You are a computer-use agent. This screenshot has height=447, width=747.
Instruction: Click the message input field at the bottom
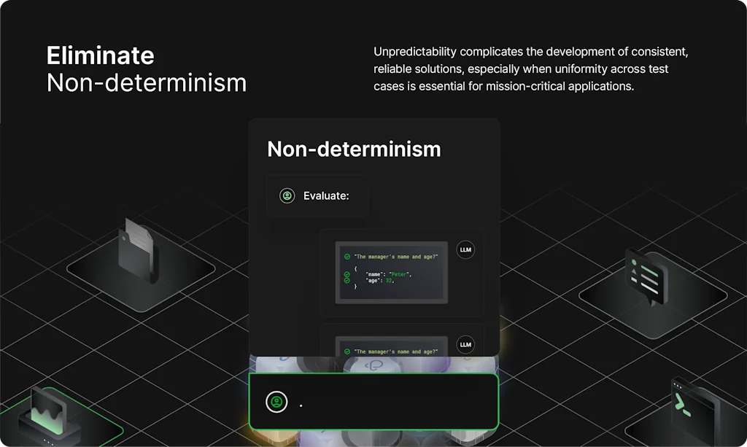(373, 401)
